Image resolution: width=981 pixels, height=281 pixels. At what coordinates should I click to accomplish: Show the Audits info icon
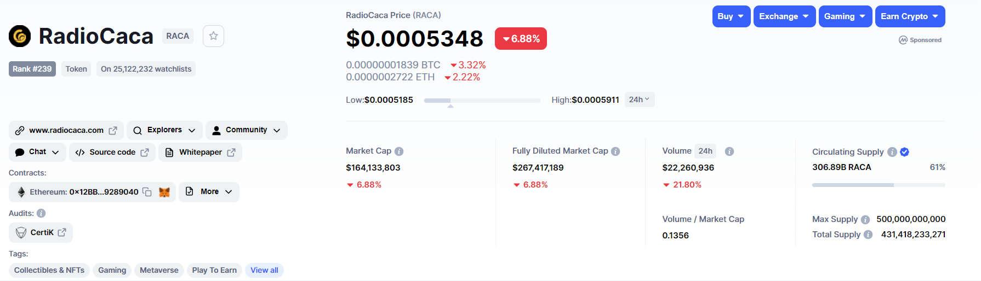pos(41,213)
